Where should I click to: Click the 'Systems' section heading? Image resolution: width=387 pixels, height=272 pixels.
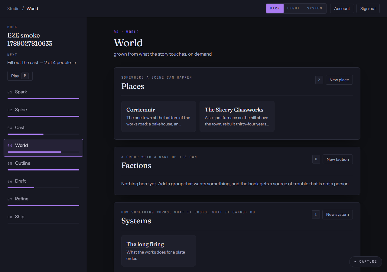136,221
